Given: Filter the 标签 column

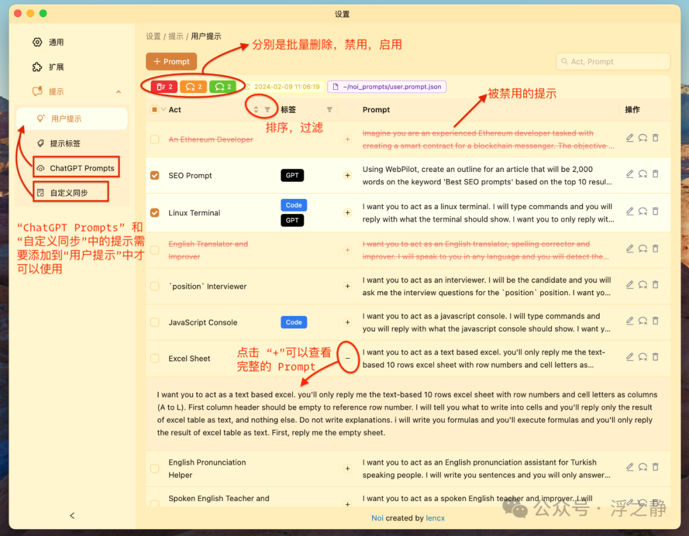Looking at the screenshot, I should (x=330, y=110).
